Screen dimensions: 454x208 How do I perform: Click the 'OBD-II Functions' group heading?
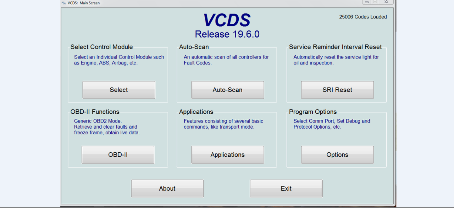tap(95, 112)
